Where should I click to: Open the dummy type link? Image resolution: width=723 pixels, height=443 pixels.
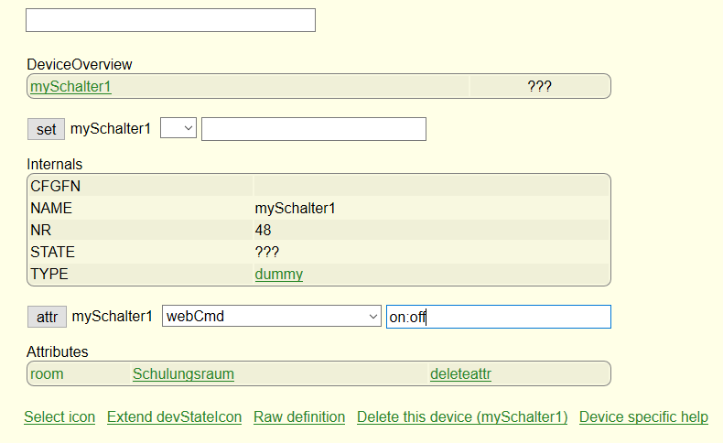pyautogui.click(x=279, y=274)
